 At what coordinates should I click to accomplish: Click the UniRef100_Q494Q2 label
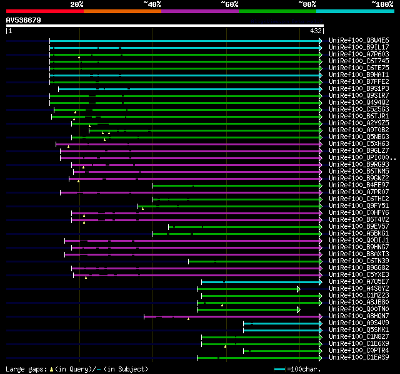pyautogui.click(x=359, y=103)
